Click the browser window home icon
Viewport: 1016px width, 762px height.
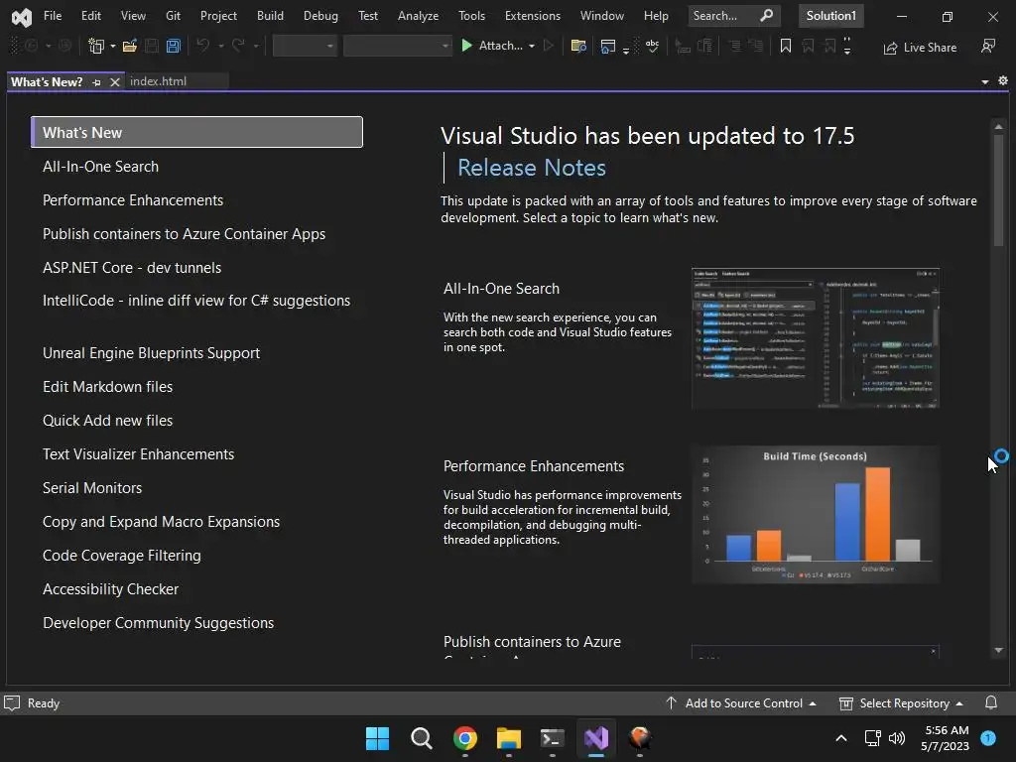pyautogui.click(x=608, y=46)
